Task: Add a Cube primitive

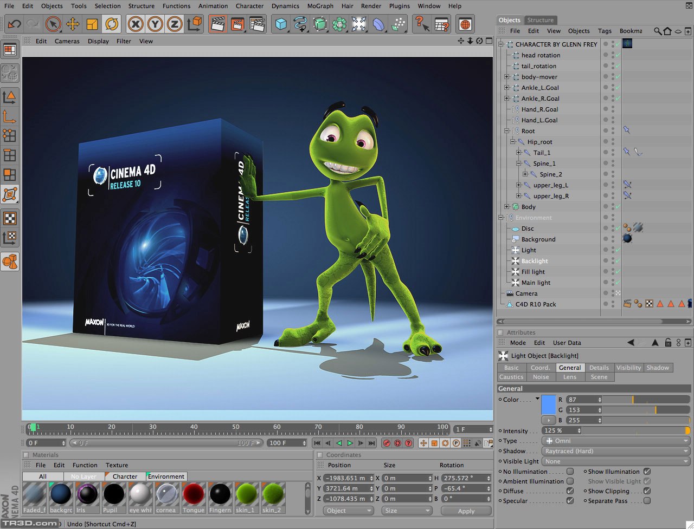Action: tap(280, 24)
